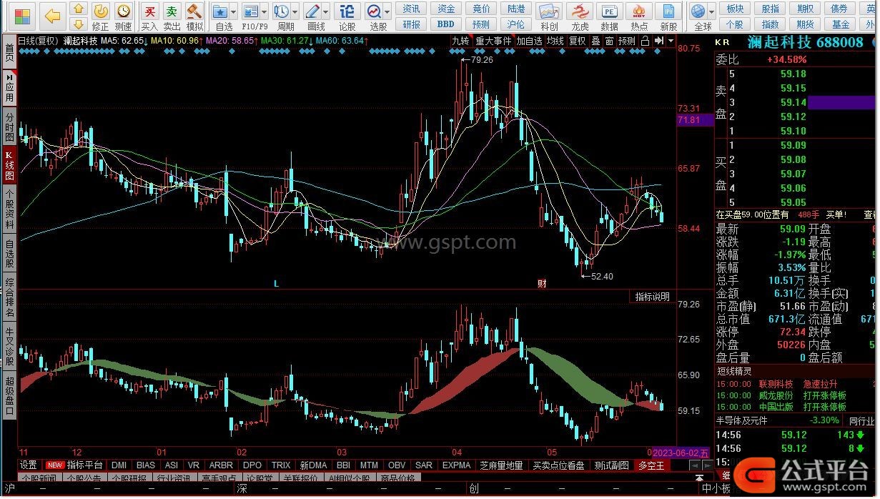Screen dimensions: 880x499
Task: Click the 卖出 sell icon
Action: (x=172, y=17)
